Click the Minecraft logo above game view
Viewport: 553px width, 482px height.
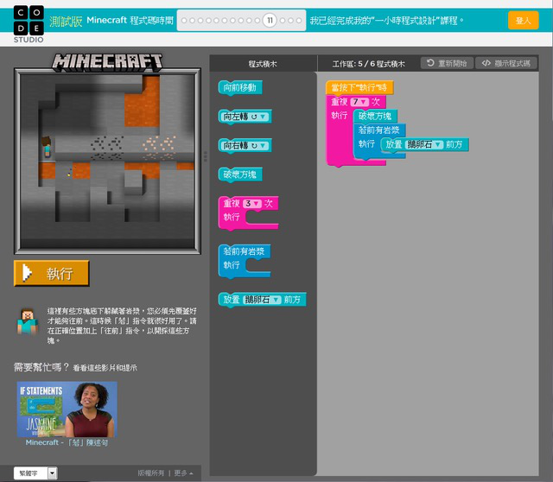coord(107,61)
